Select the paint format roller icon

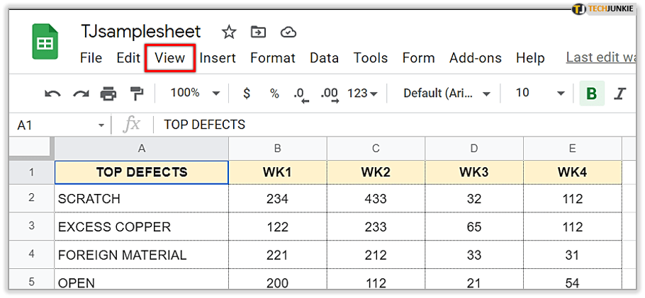coord(136,93)
